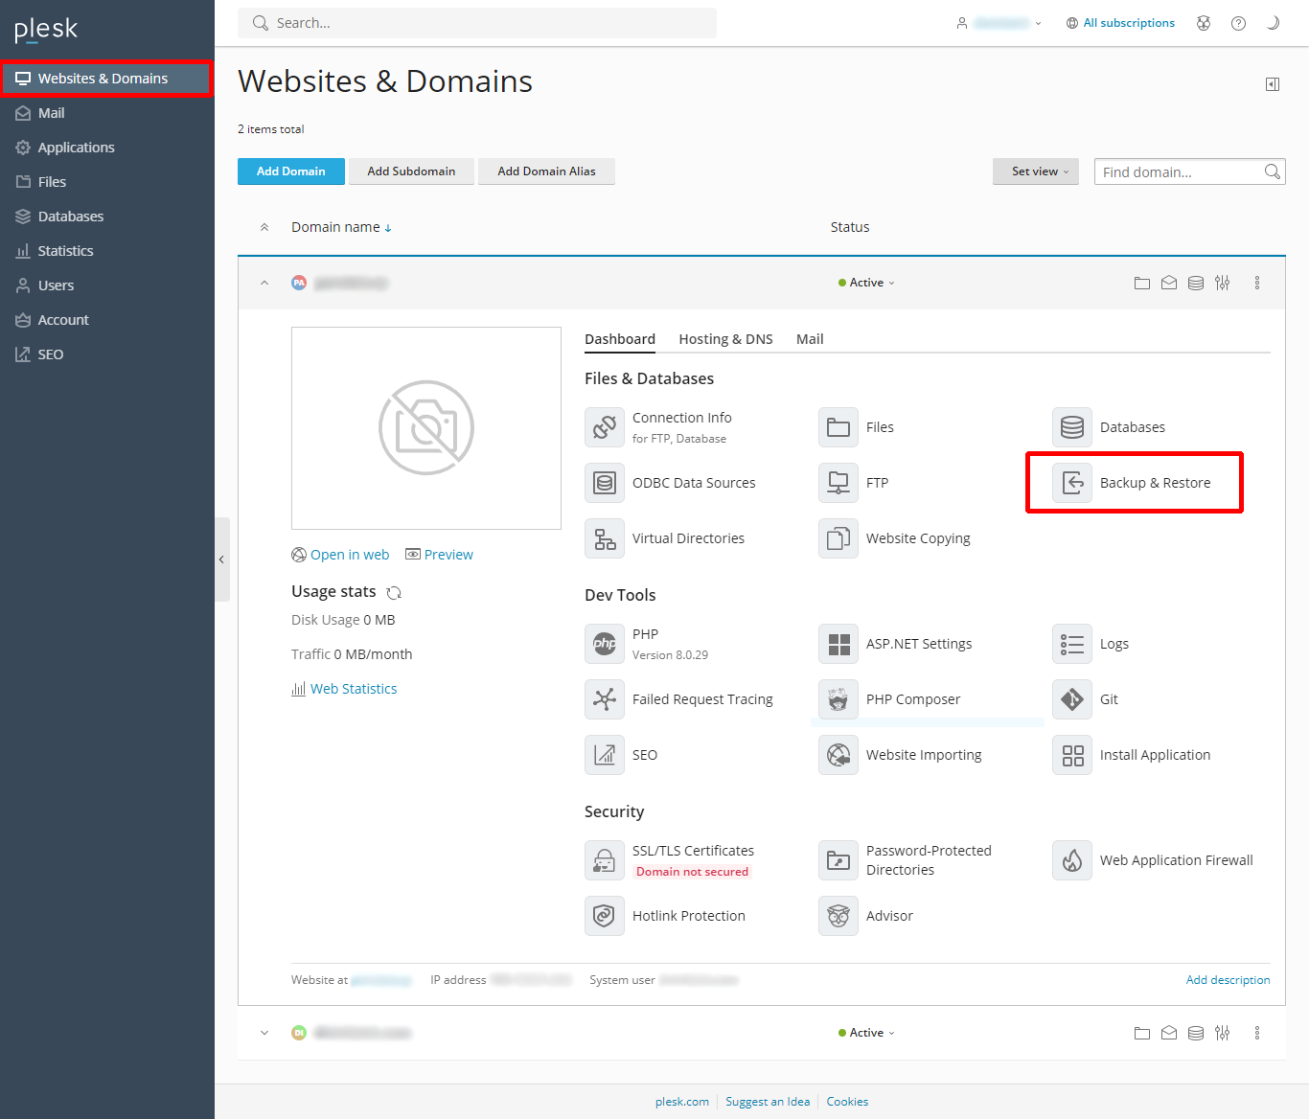Open hosting settings sliders icon in first domain row
This screenshot has width=1309, height=1119.
tap(1223, 283)
